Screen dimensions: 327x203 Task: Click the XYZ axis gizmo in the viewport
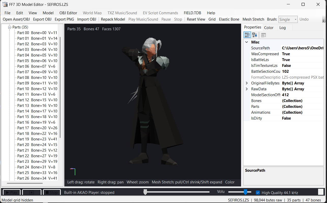coord(73,171)
